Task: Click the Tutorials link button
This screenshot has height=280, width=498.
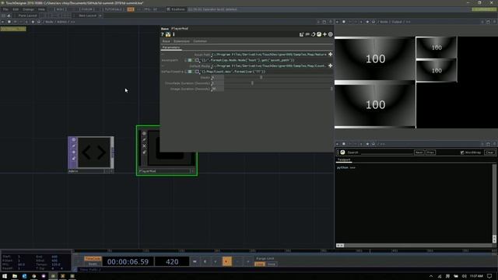Action: [x=114, y=9]
